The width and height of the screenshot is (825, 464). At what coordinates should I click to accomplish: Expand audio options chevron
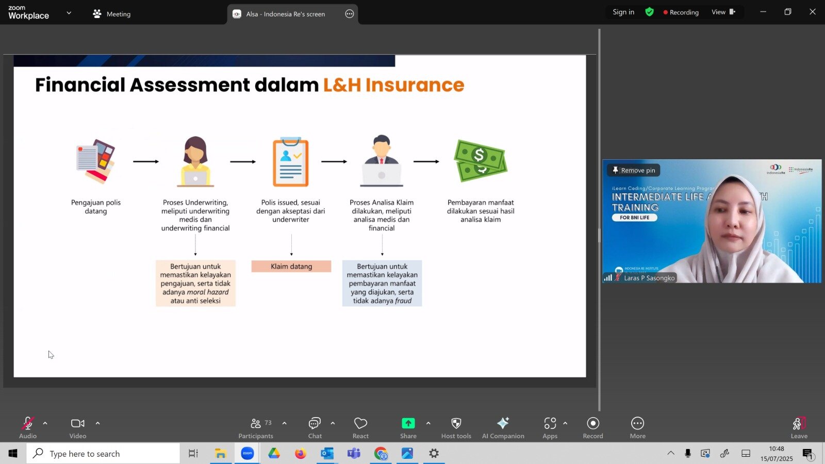[45, 423]
